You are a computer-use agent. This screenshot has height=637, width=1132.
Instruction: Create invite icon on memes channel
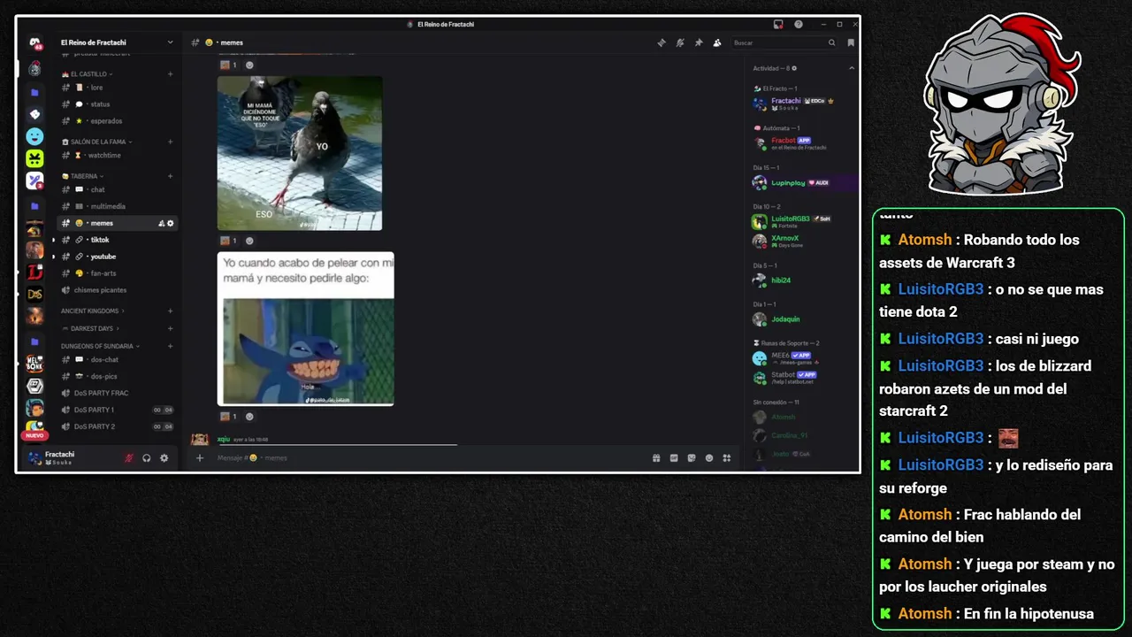click(x=161, y=223)
